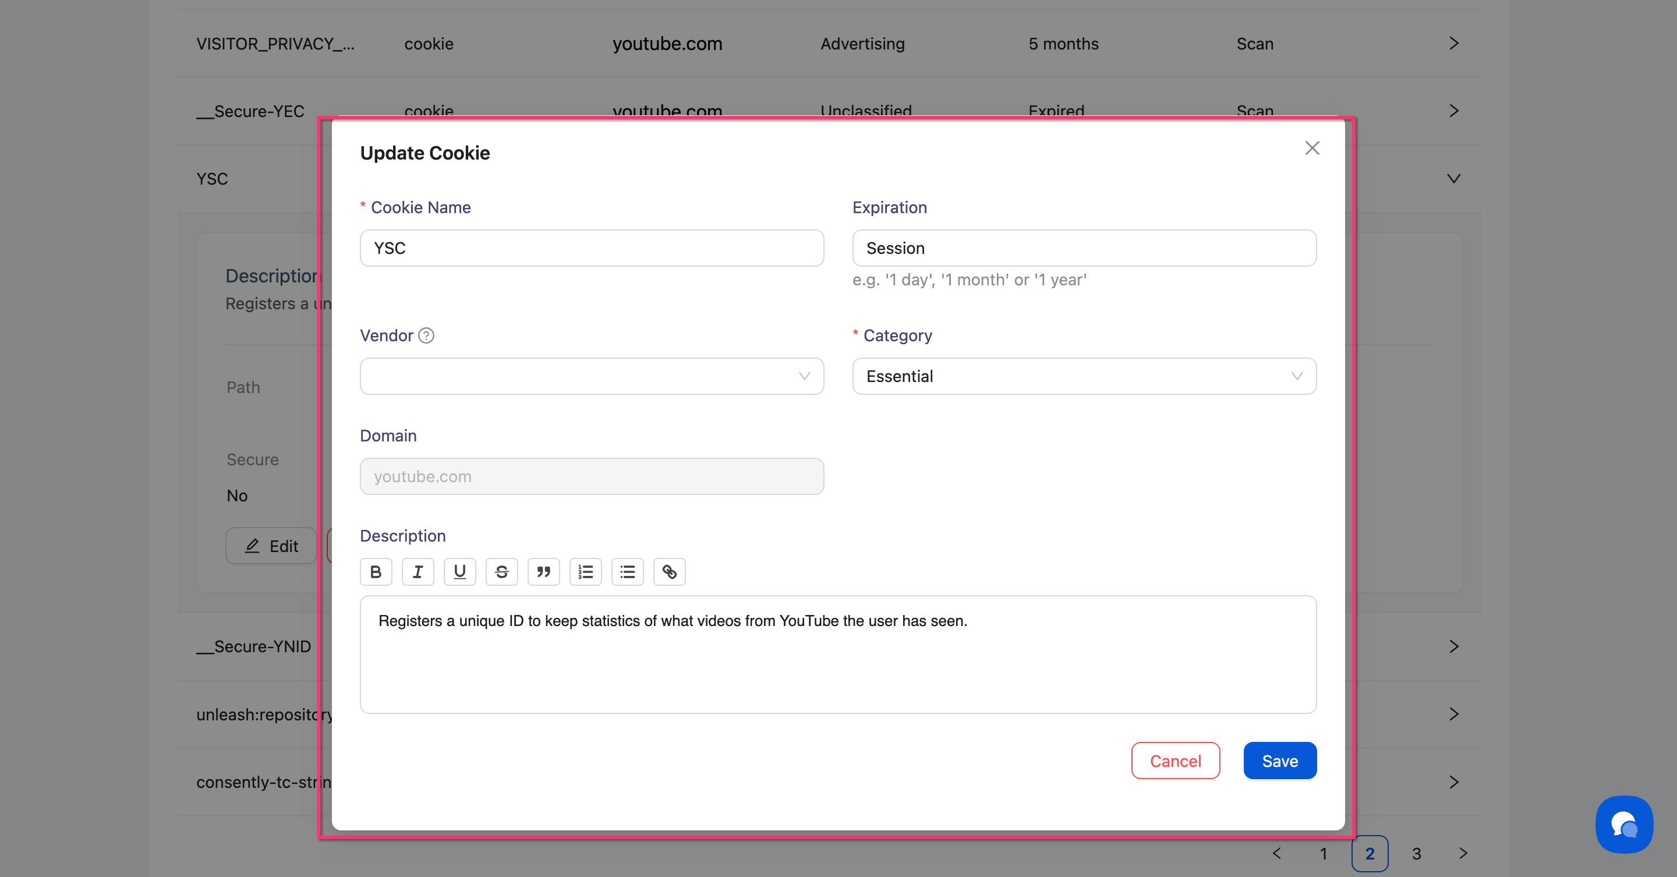Screen dimensions: 1677x877
Task: Apply italic formatting to description
Action: tap(418, 572)
